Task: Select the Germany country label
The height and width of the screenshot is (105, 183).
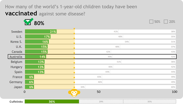Action: pyautogui.click(x=16, y=82)
